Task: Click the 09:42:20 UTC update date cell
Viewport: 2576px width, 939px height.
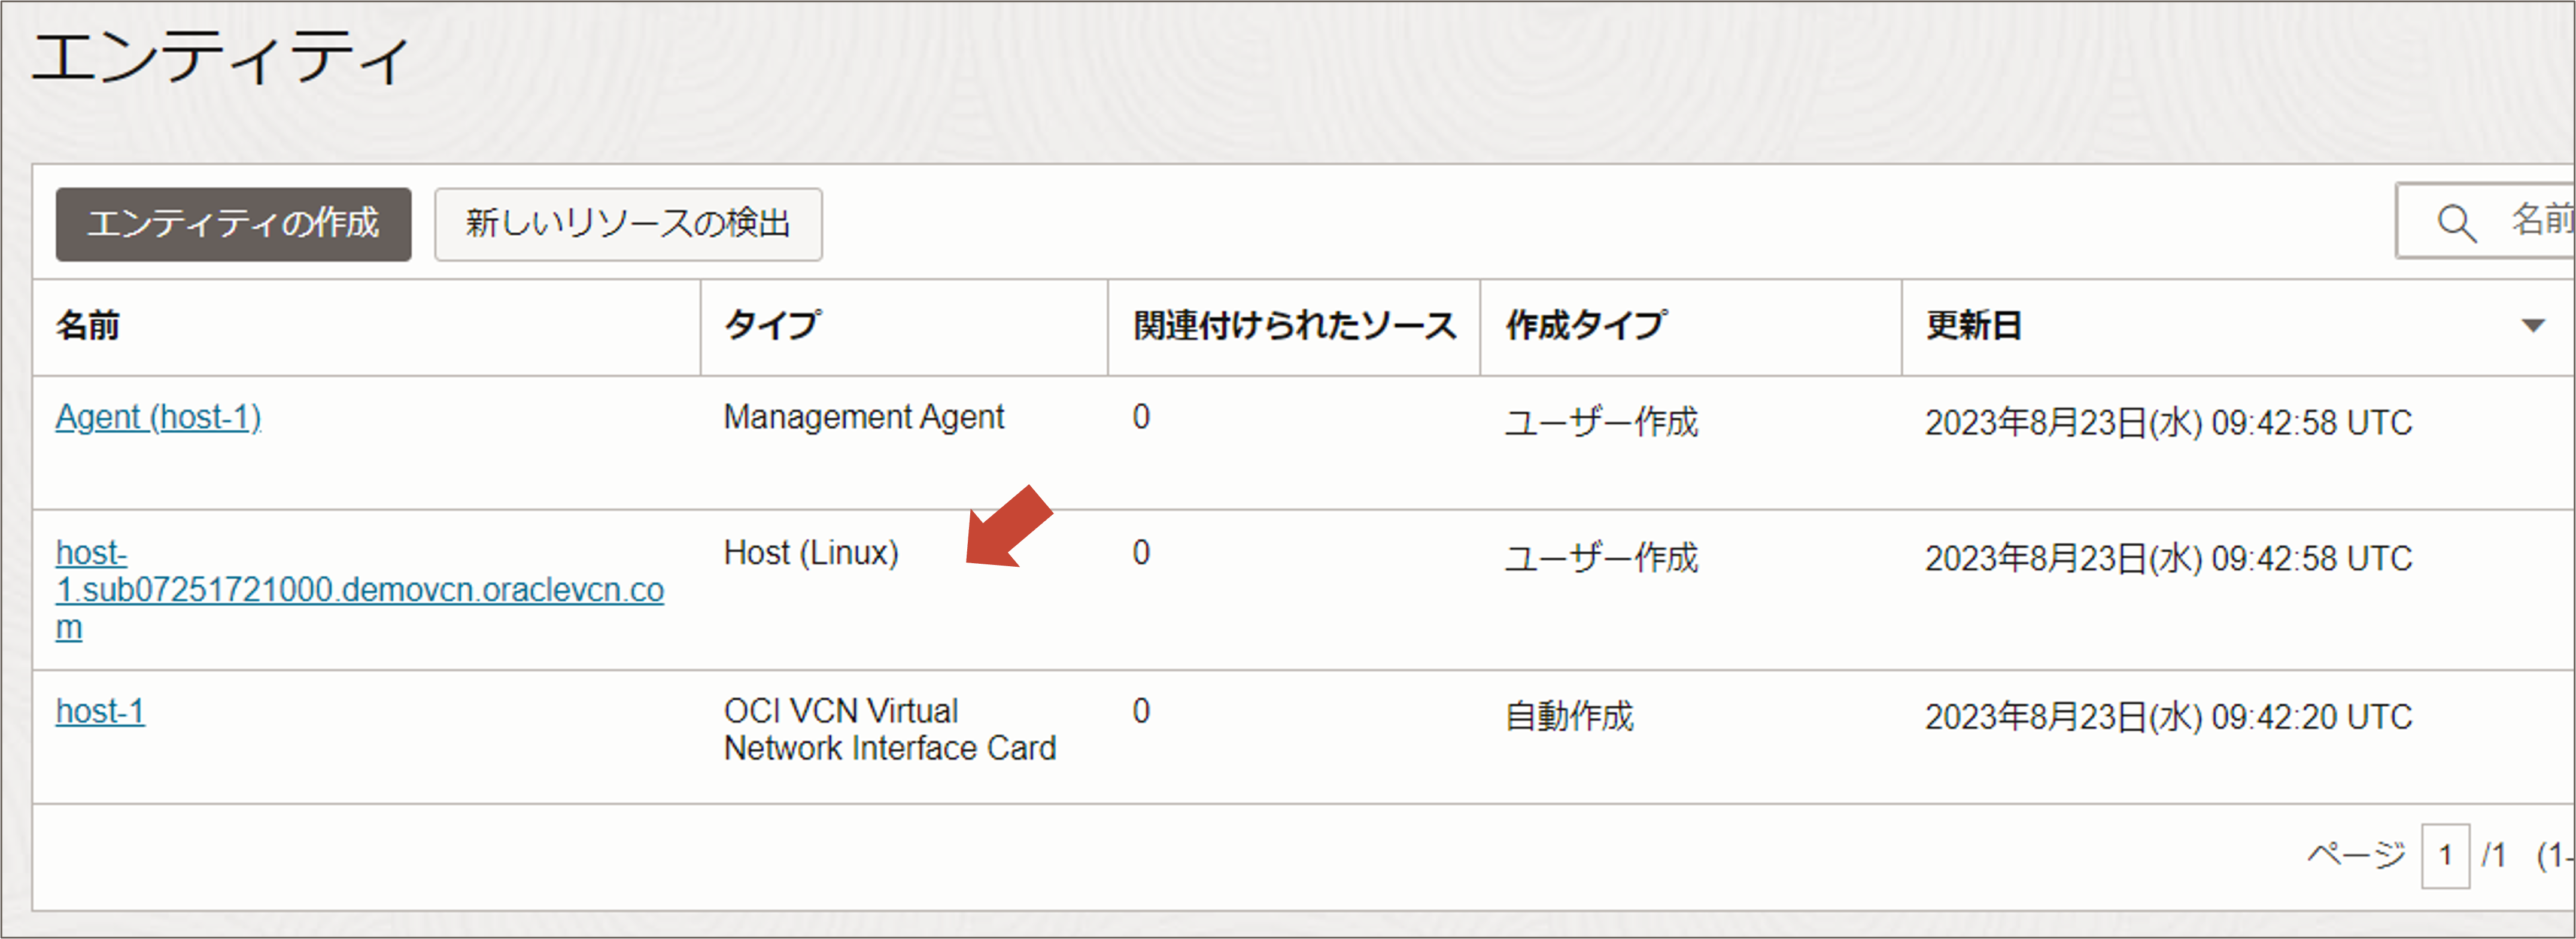Action: pos(2168,717)
